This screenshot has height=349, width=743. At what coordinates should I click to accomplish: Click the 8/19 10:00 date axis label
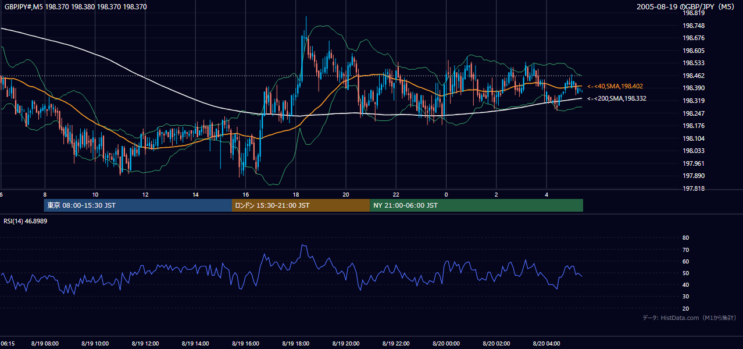[95, 344]
